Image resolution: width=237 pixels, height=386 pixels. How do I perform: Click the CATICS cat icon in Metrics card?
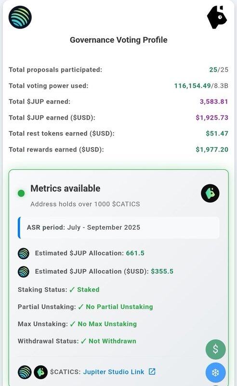tap(210, 193)
